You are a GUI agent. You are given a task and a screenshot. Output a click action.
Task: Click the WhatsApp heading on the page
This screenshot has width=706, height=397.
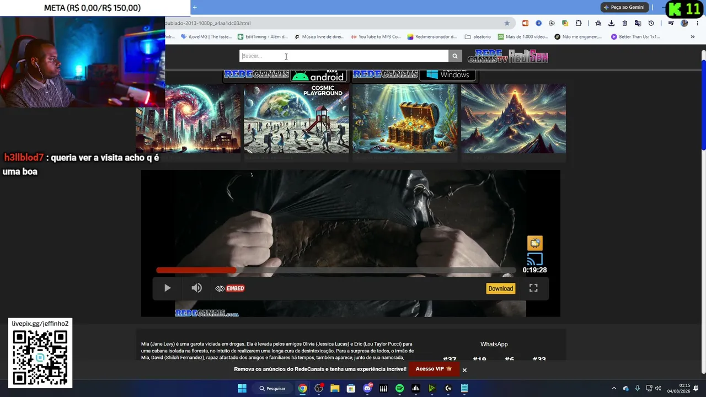click(494, 344)
